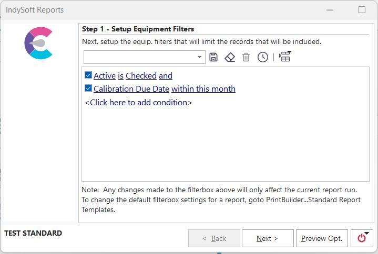The width and height of the screenshot is (378, 254).
Task: Click the red power button icon
Action: [361, 238]
